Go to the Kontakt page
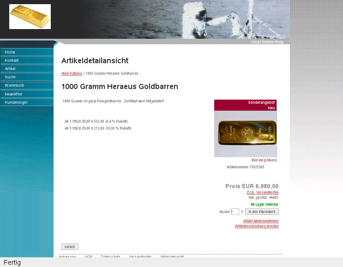The width and height of the screenshot is (343, 267). click(x=27, y=60)
